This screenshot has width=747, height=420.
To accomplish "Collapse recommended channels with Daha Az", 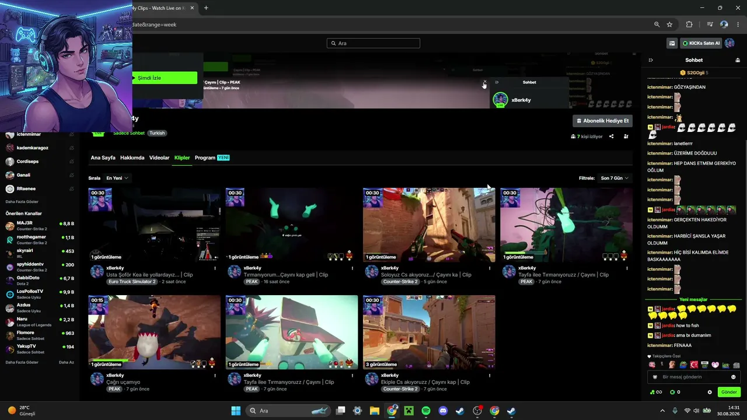I will click(x=67, y=362).
